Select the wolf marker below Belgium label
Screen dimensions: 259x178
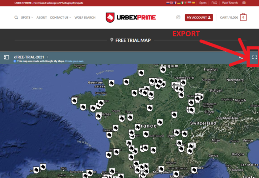(x=163, y=69)
